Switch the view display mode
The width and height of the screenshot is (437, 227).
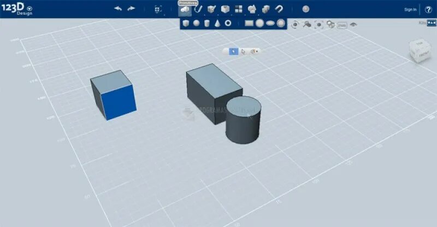[x=330, y=25]
